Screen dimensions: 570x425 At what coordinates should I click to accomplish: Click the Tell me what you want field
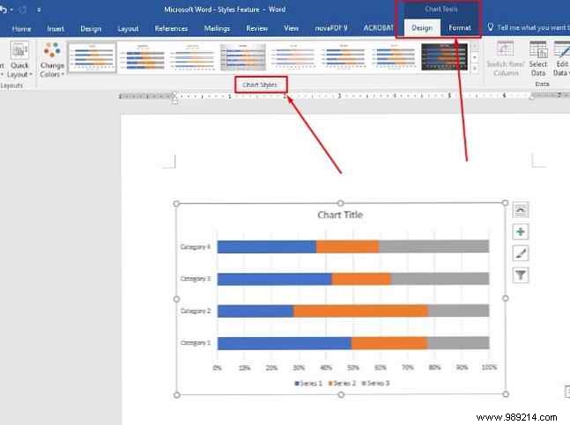tap(529, 27)
